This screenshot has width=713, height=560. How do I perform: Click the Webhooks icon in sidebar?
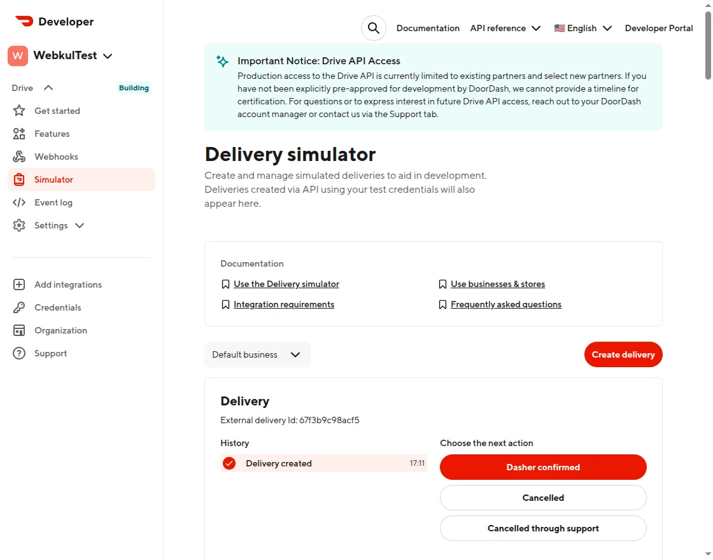tap(19, 157)
